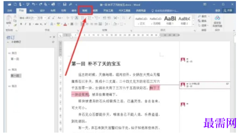Open the Revisions pane options dropdown arrow
243x134 pixels.
50,37
